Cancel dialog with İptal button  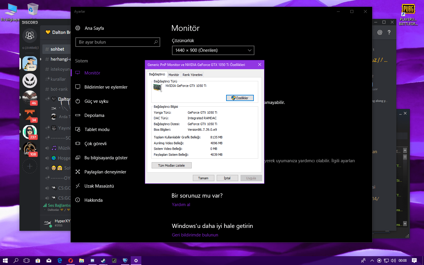point(227,178)
